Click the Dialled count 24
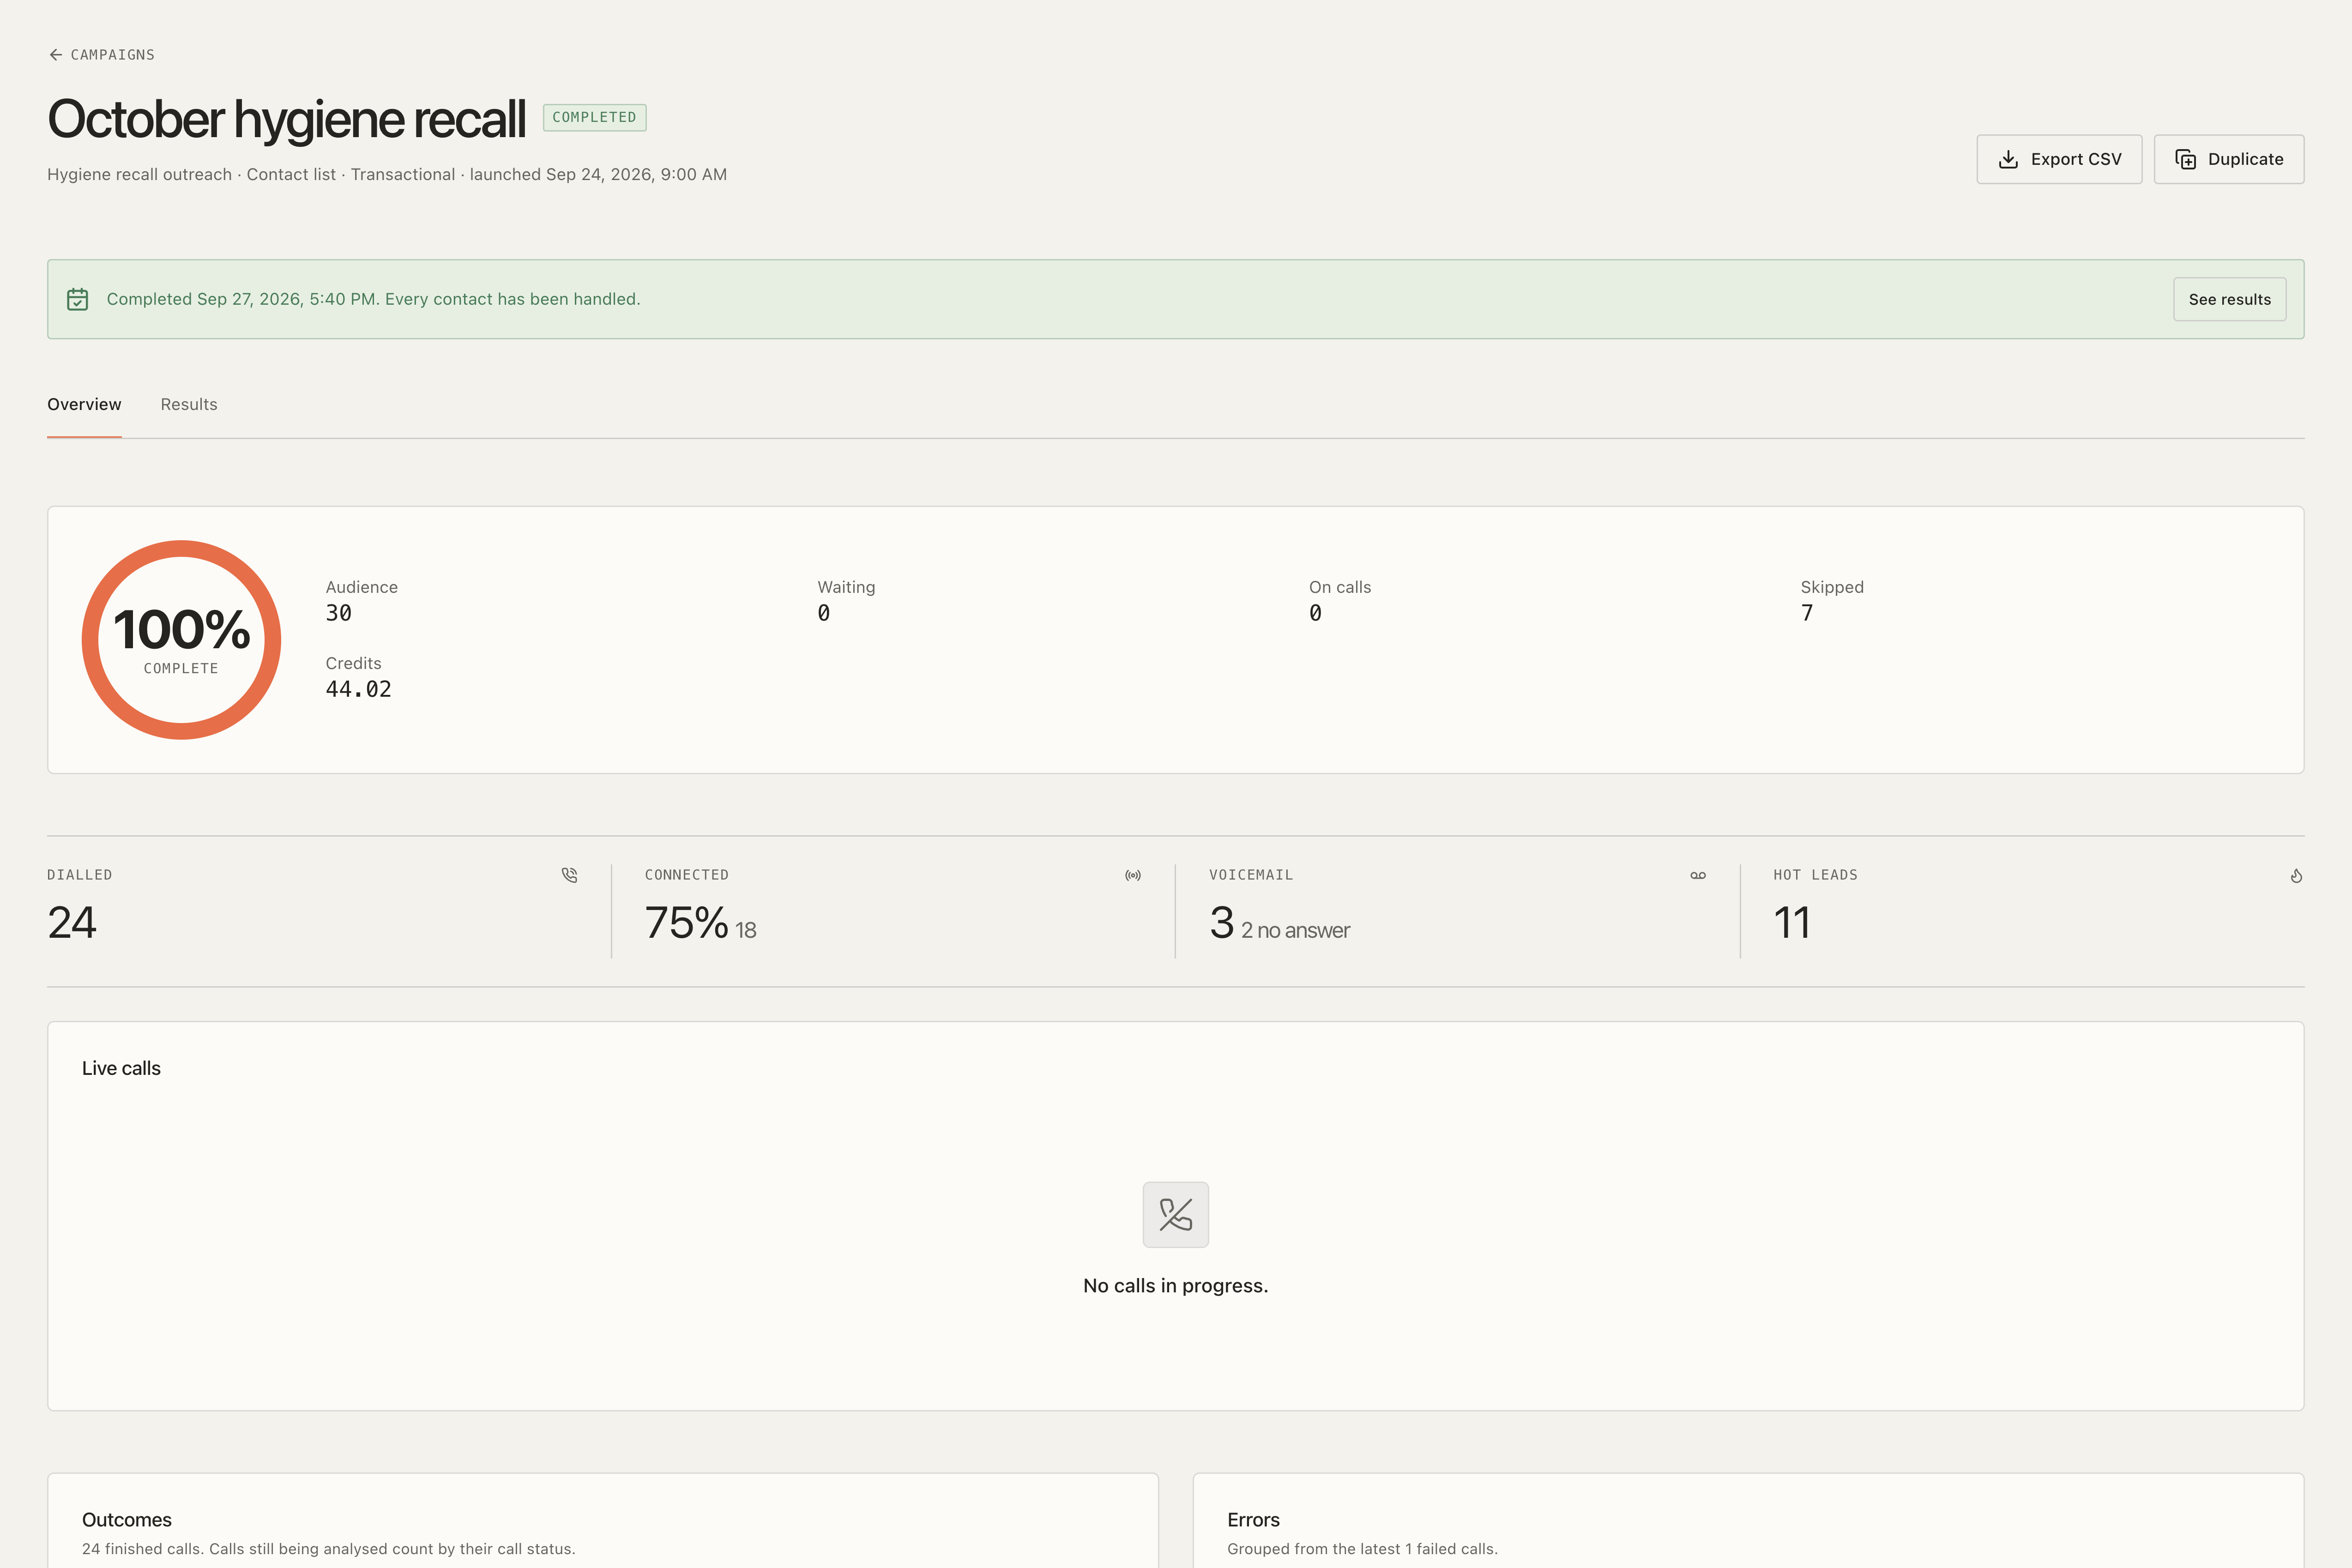 pyautogui.click(x=72, y=922)
